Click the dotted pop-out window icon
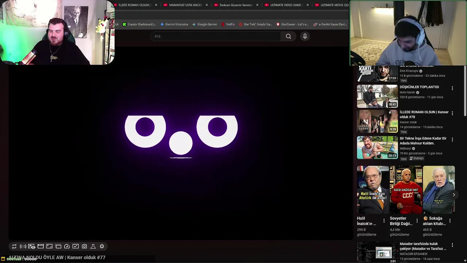Viewport: 467px width, 263px height. tap(58, 247)
